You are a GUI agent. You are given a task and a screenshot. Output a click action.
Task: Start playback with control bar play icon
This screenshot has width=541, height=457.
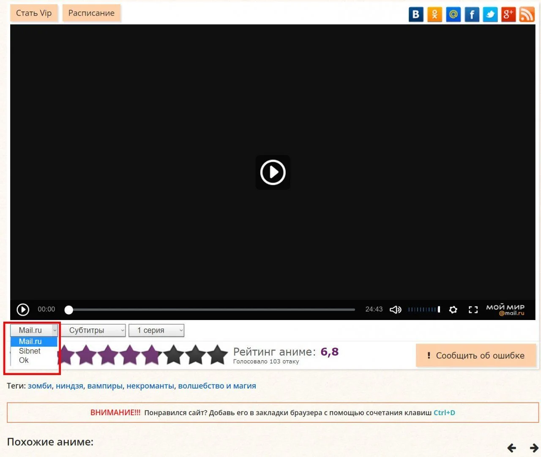coord(23,309)
